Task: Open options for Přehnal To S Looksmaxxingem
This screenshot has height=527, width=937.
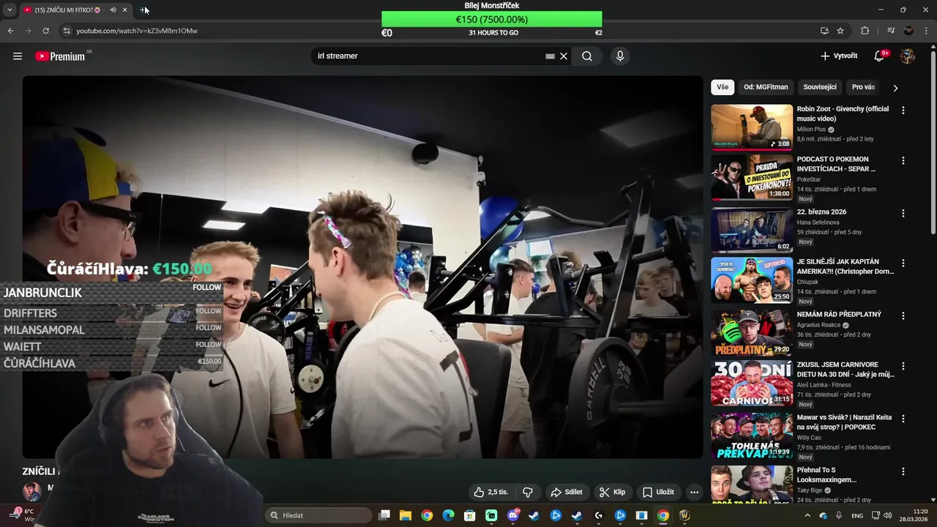Action: point(903,471)
